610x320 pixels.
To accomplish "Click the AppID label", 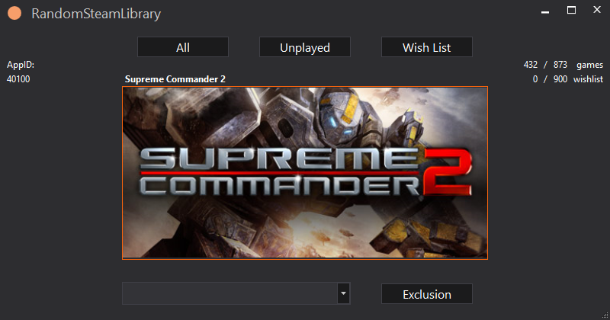I will (21, 66).
